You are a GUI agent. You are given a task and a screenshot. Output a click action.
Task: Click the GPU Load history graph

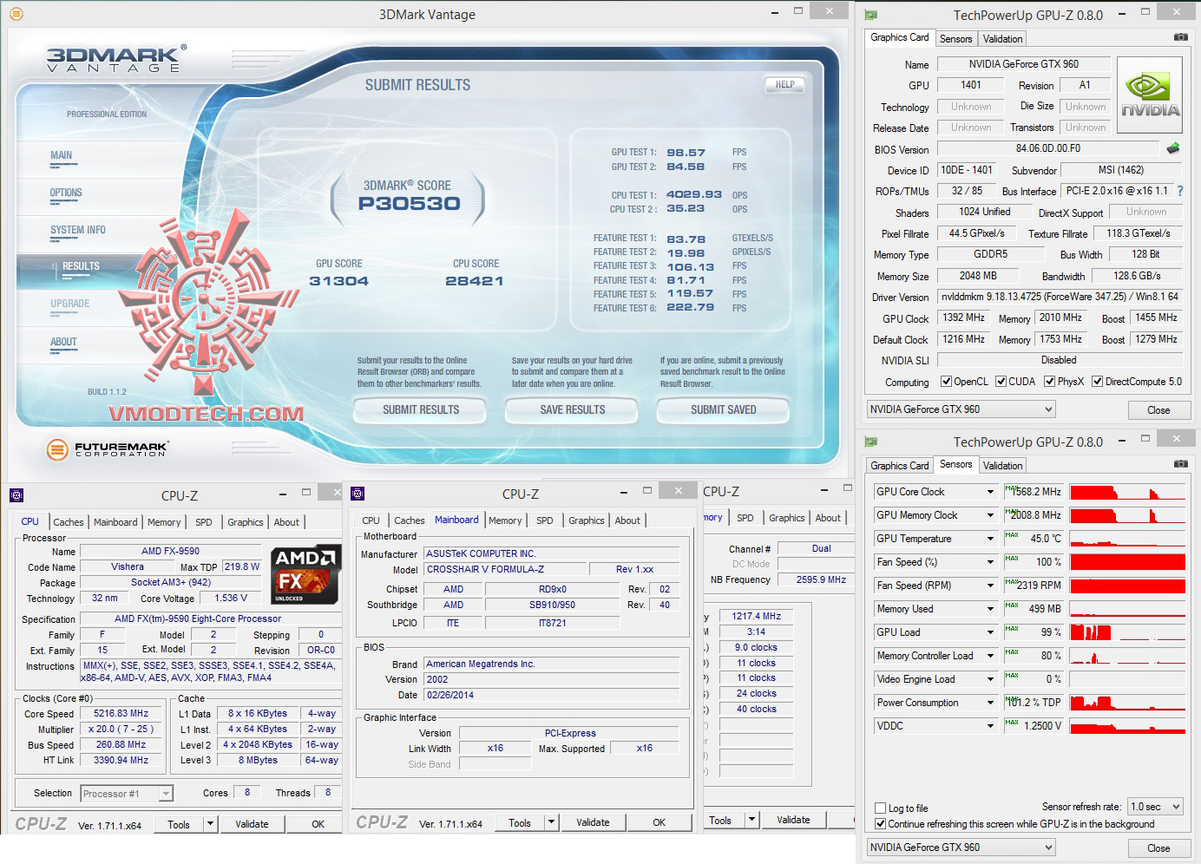coord(1127,632)
